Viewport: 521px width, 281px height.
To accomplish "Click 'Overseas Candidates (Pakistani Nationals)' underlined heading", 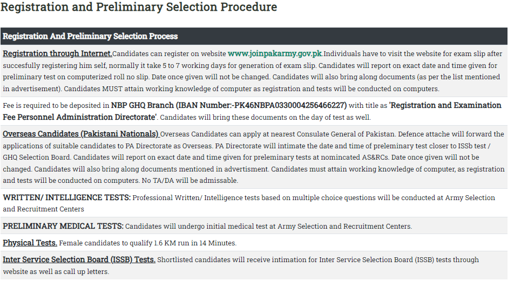I will click(81, 134).
